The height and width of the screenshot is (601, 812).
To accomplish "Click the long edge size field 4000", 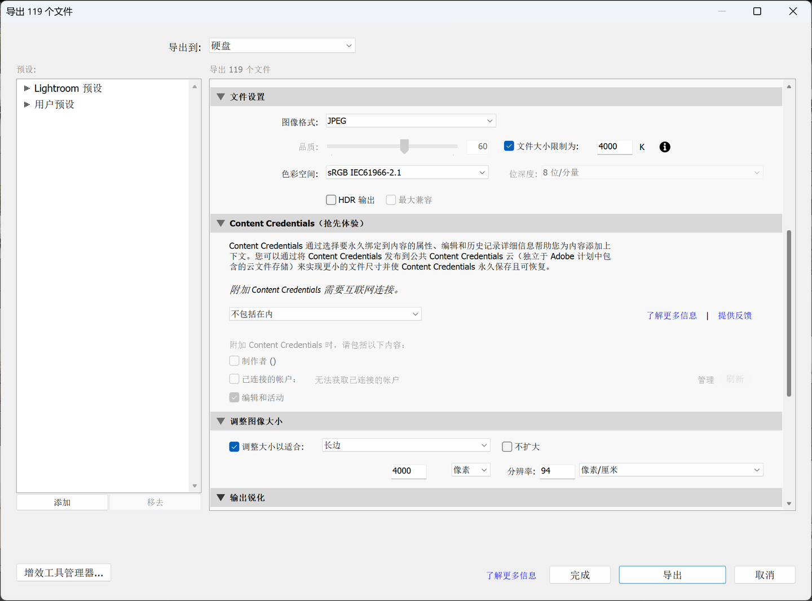I will (x=409, y=471).
